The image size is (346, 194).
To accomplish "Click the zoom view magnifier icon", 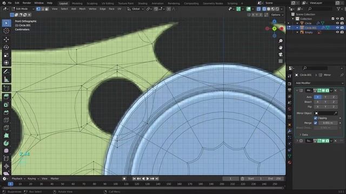I will click(x=281, y=41).
